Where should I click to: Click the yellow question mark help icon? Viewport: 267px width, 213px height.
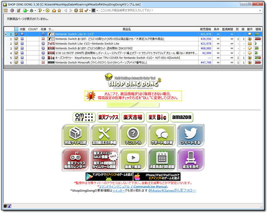40,11
